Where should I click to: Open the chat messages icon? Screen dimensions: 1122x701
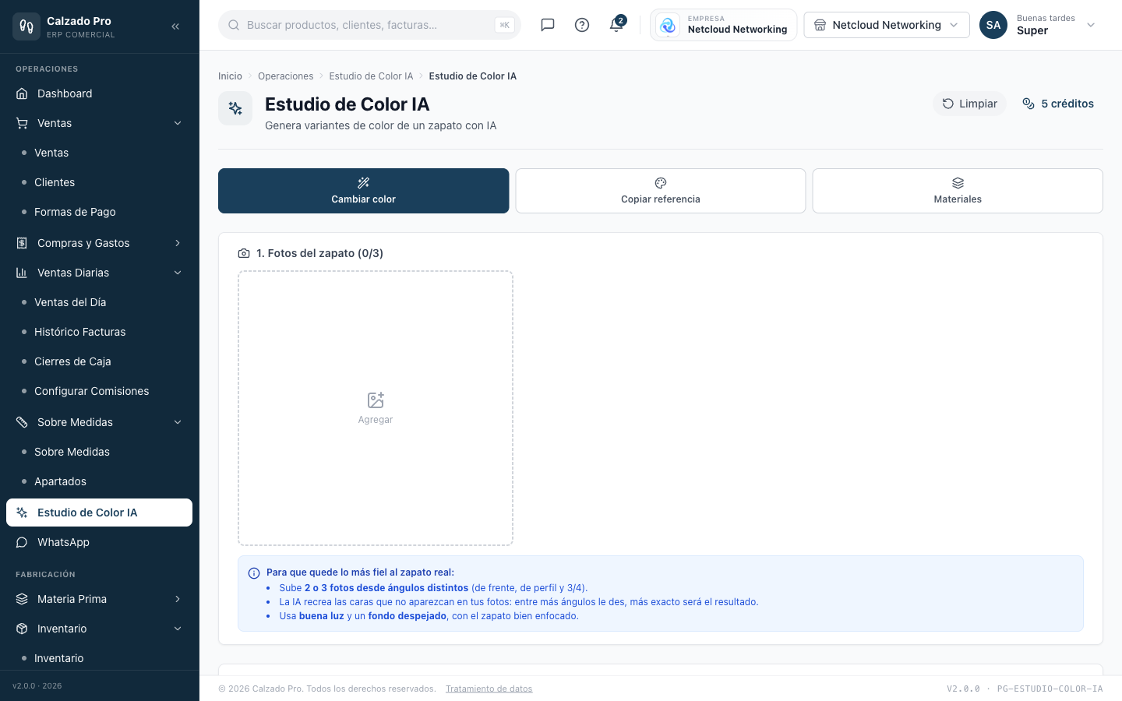click(x=548, y=25)
